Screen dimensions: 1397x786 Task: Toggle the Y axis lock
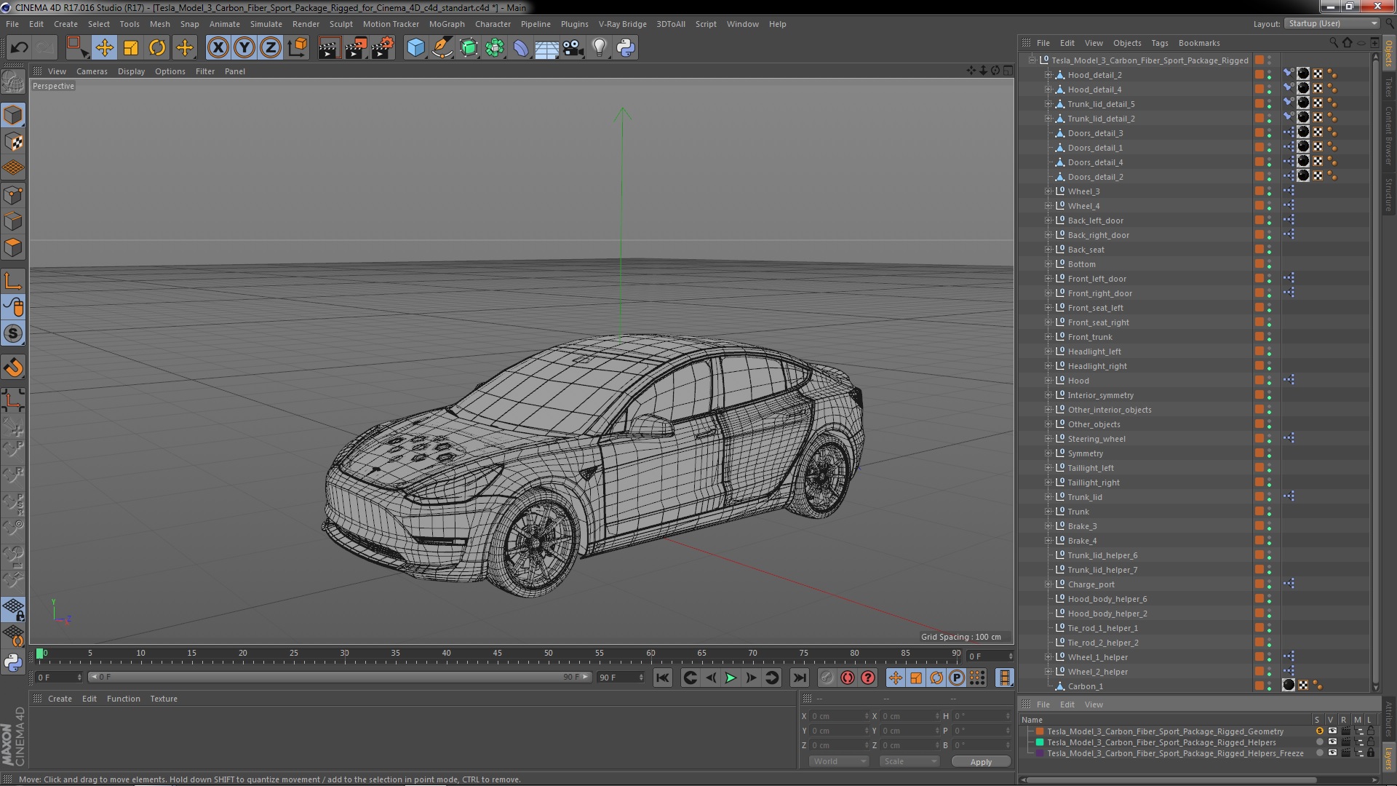click(244, 48)
